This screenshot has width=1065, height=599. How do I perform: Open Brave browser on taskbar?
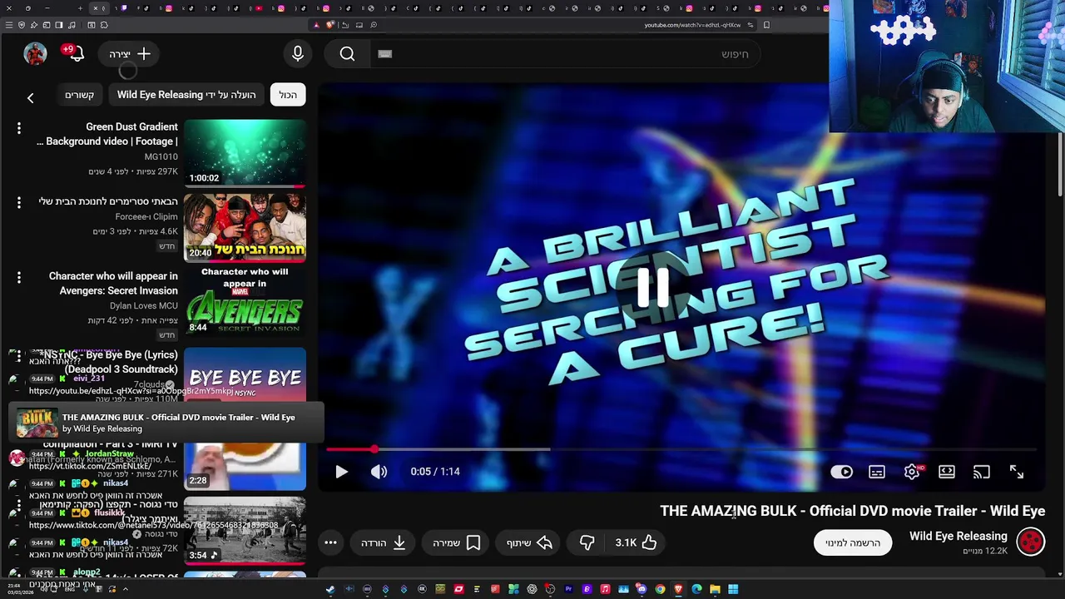click(x=678, y=589)
